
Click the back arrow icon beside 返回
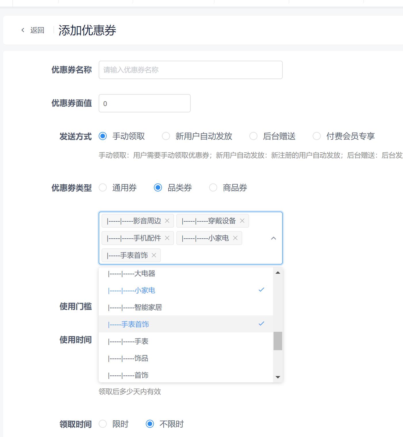(23, 30)
